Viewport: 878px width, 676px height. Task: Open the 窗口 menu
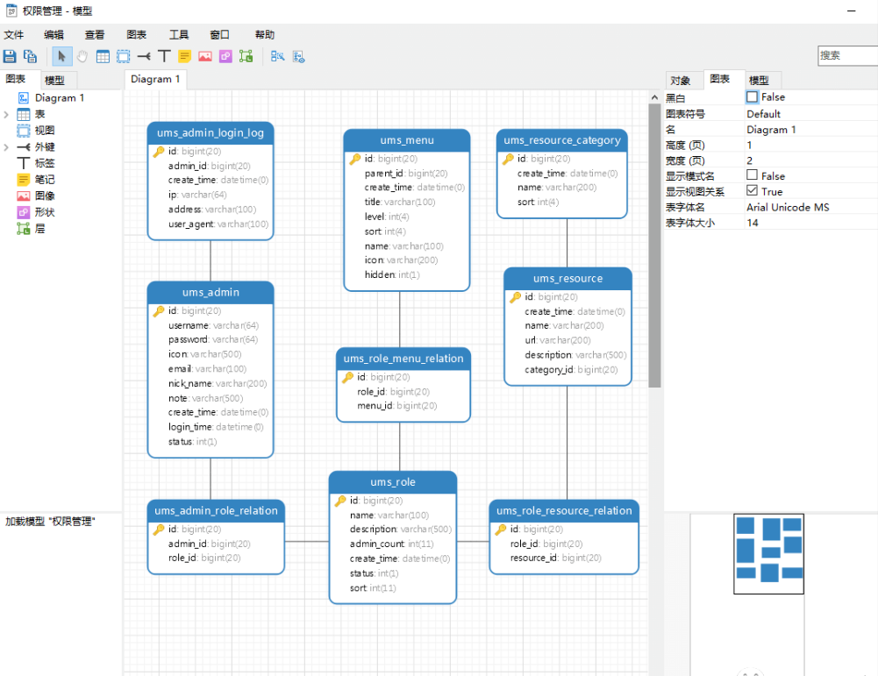coord(219,35)
